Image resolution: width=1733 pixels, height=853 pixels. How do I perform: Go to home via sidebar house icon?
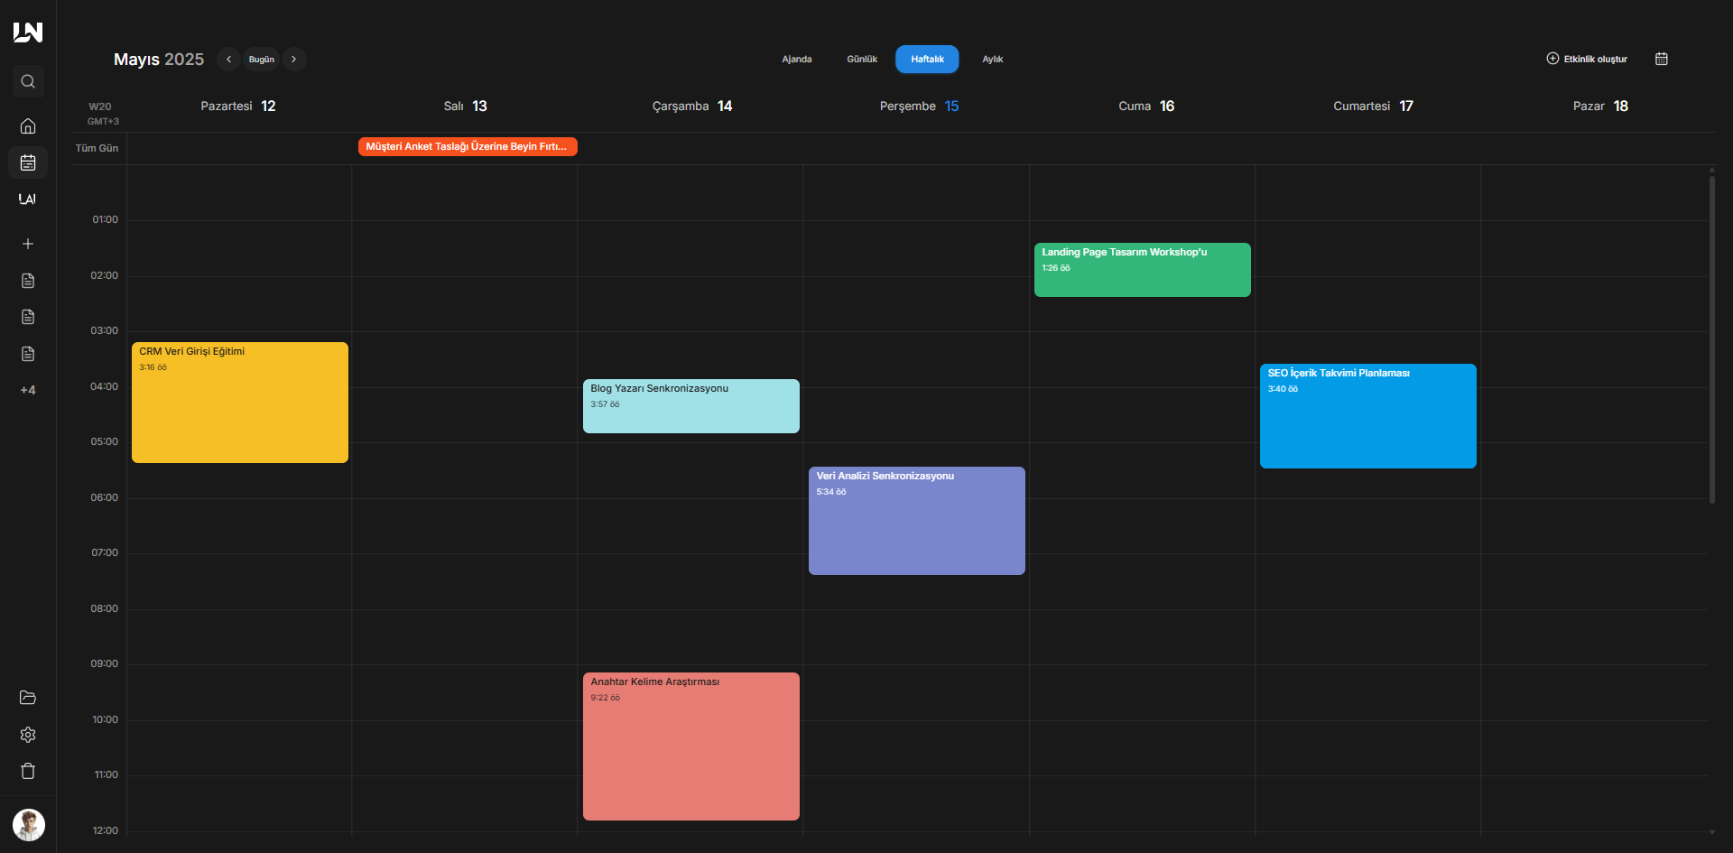click(28, 126)
